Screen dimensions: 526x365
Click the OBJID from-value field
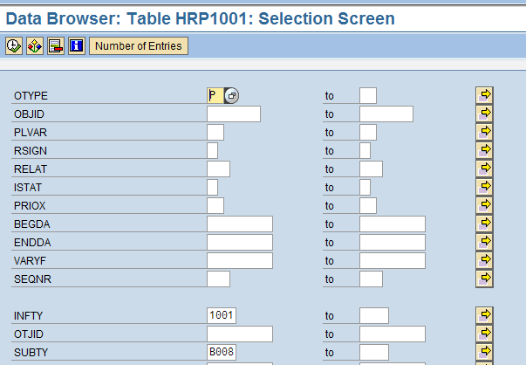pos(233,114)
